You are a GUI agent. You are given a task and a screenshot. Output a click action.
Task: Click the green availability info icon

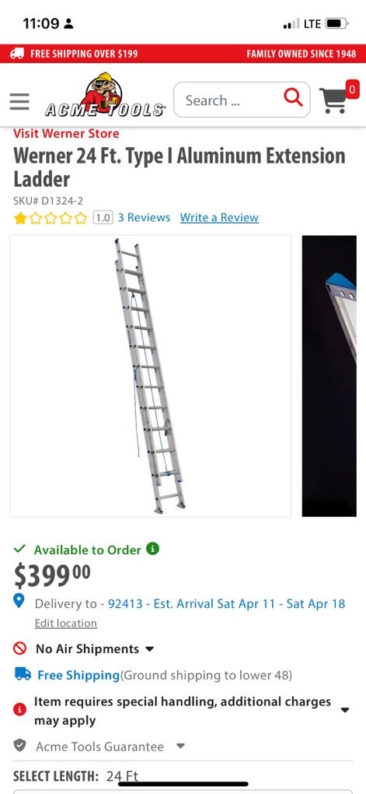coord(152,549)
